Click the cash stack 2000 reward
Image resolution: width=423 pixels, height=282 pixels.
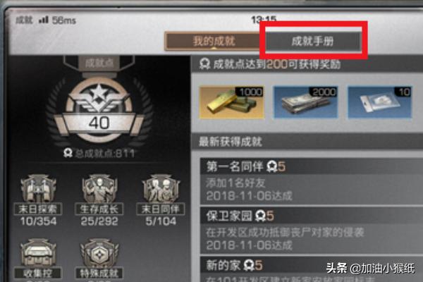[x=306, y=102]
